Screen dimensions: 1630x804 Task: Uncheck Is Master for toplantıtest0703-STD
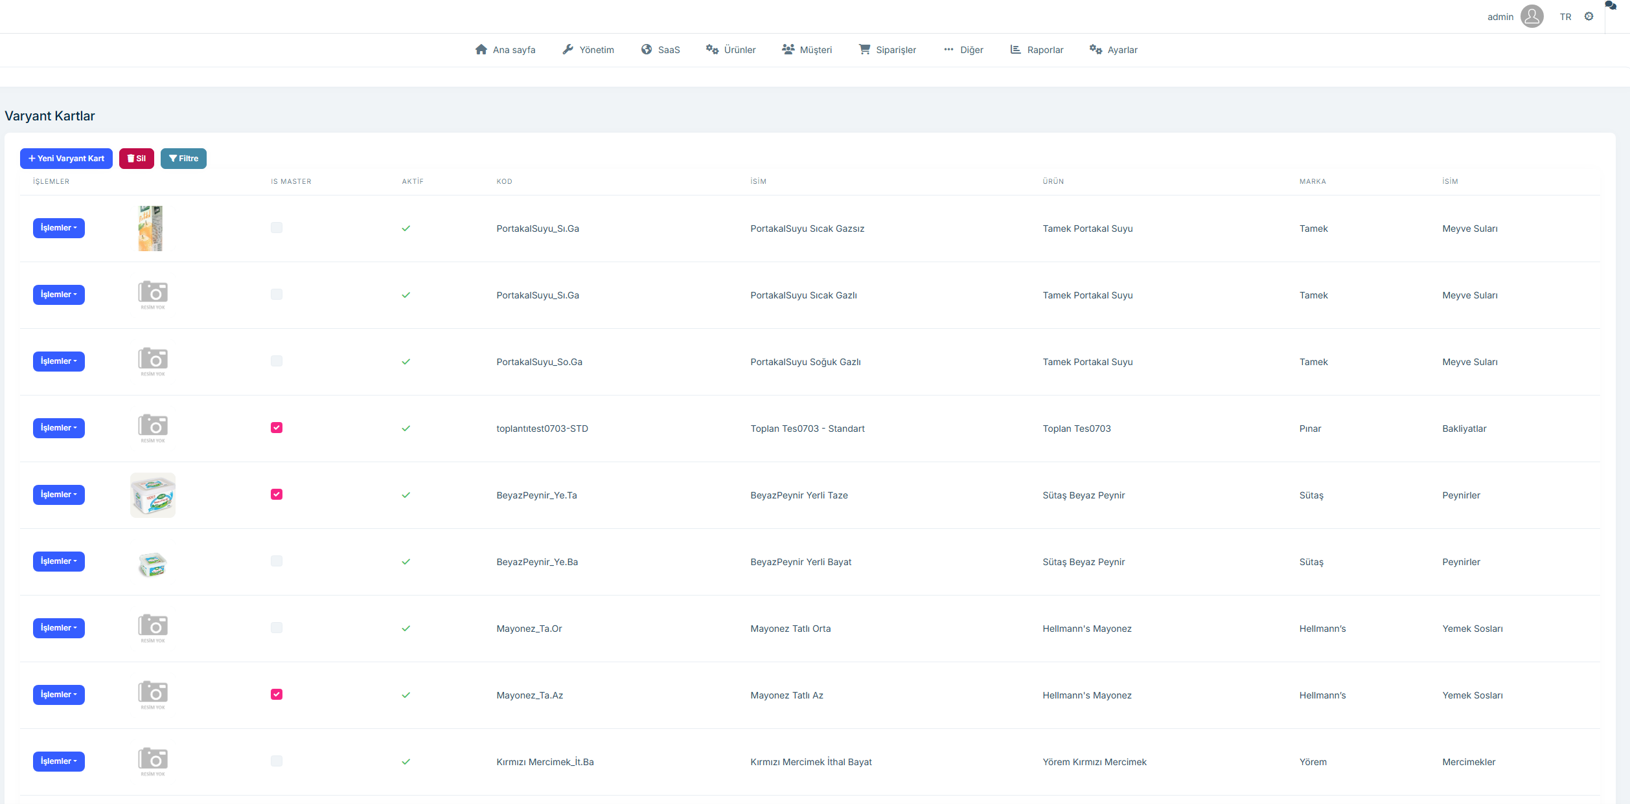(x=277, y=428)
